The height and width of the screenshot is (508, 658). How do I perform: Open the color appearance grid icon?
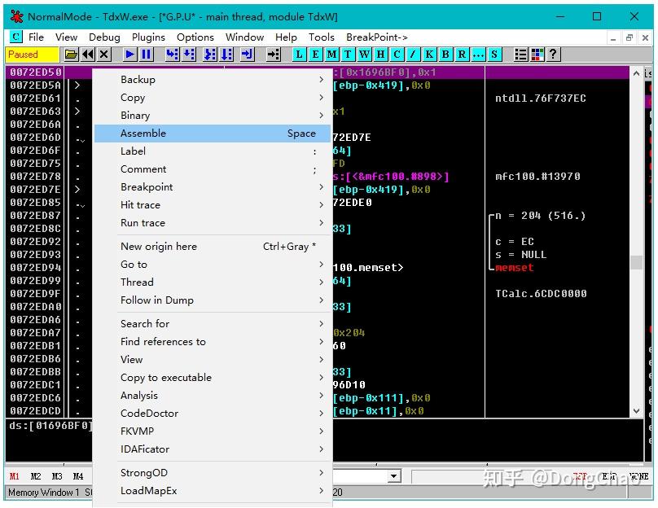pyautogui.click(x=537, y=55)
